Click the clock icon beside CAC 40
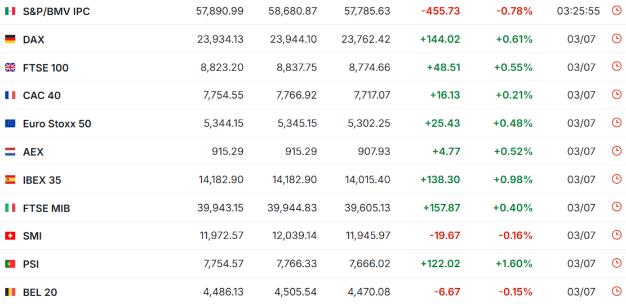626x304 pixels. tap(616, 94)
